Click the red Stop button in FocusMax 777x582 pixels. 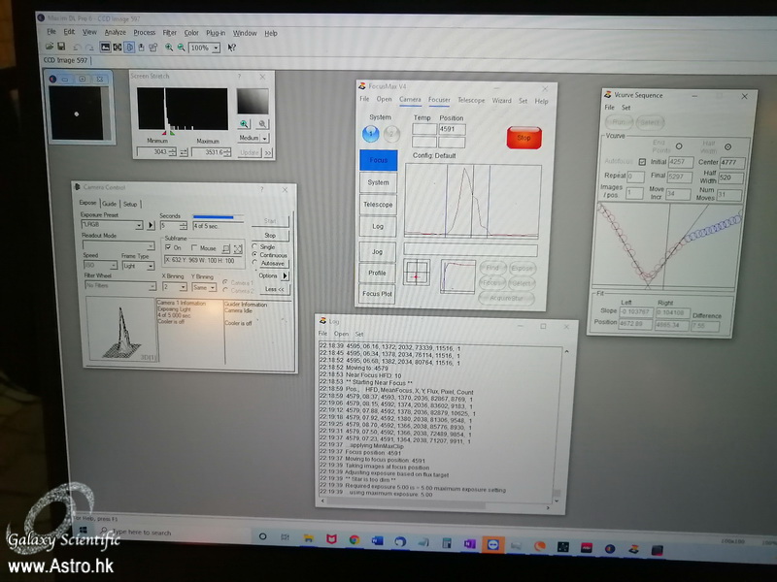[524, 137]
